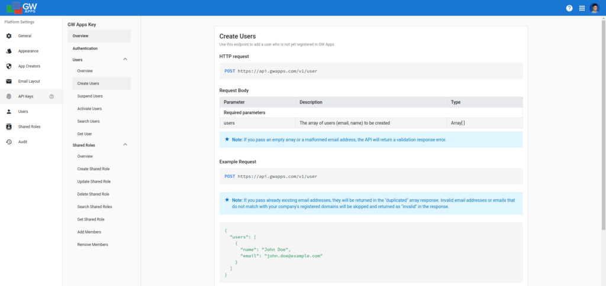Open the apps grid launcher icon

(582, 8)
